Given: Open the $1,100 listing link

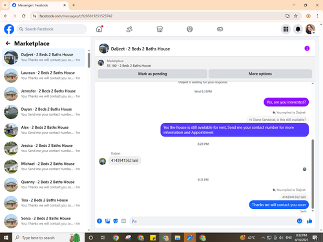Looking at the screenshot, I should pos(129,65).
